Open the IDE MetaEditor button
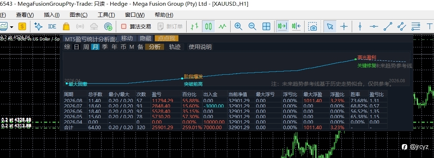The image size is (434, 158). pyautogui.click(x=52, y=26)
